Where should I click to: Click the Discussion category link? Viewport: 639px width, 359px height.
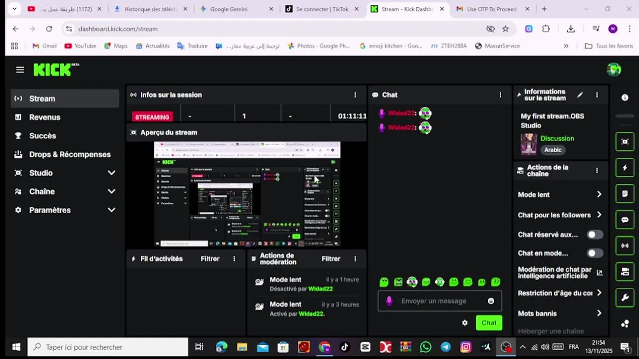[557, 139]
